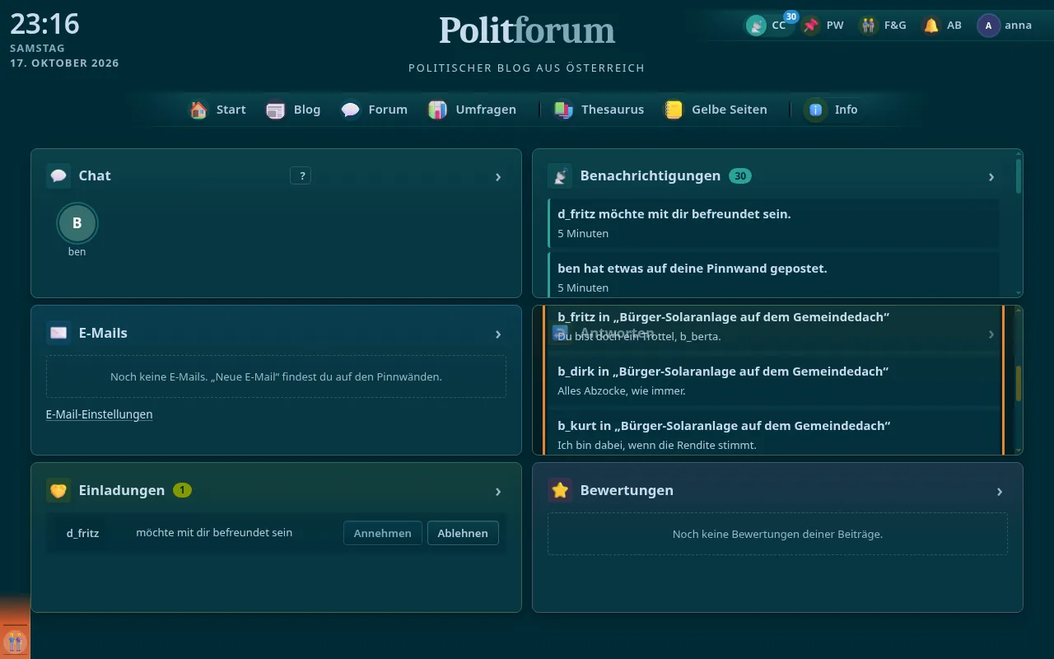Click the Politforum logo title
Image resolution: width=1054 pixels, height=659 pixels.
[527, 30]
